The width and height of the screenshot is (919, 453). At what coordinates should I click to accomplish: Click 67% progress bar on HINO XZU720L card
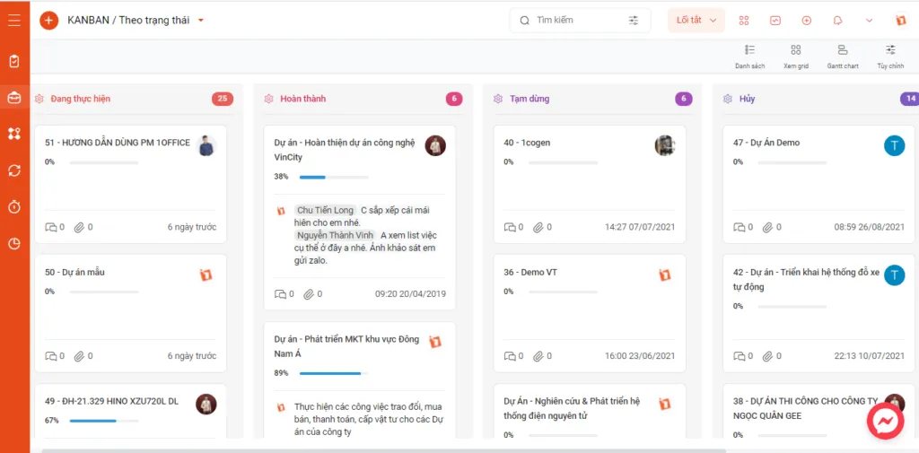pyautogui.click(x=104, y=420)
